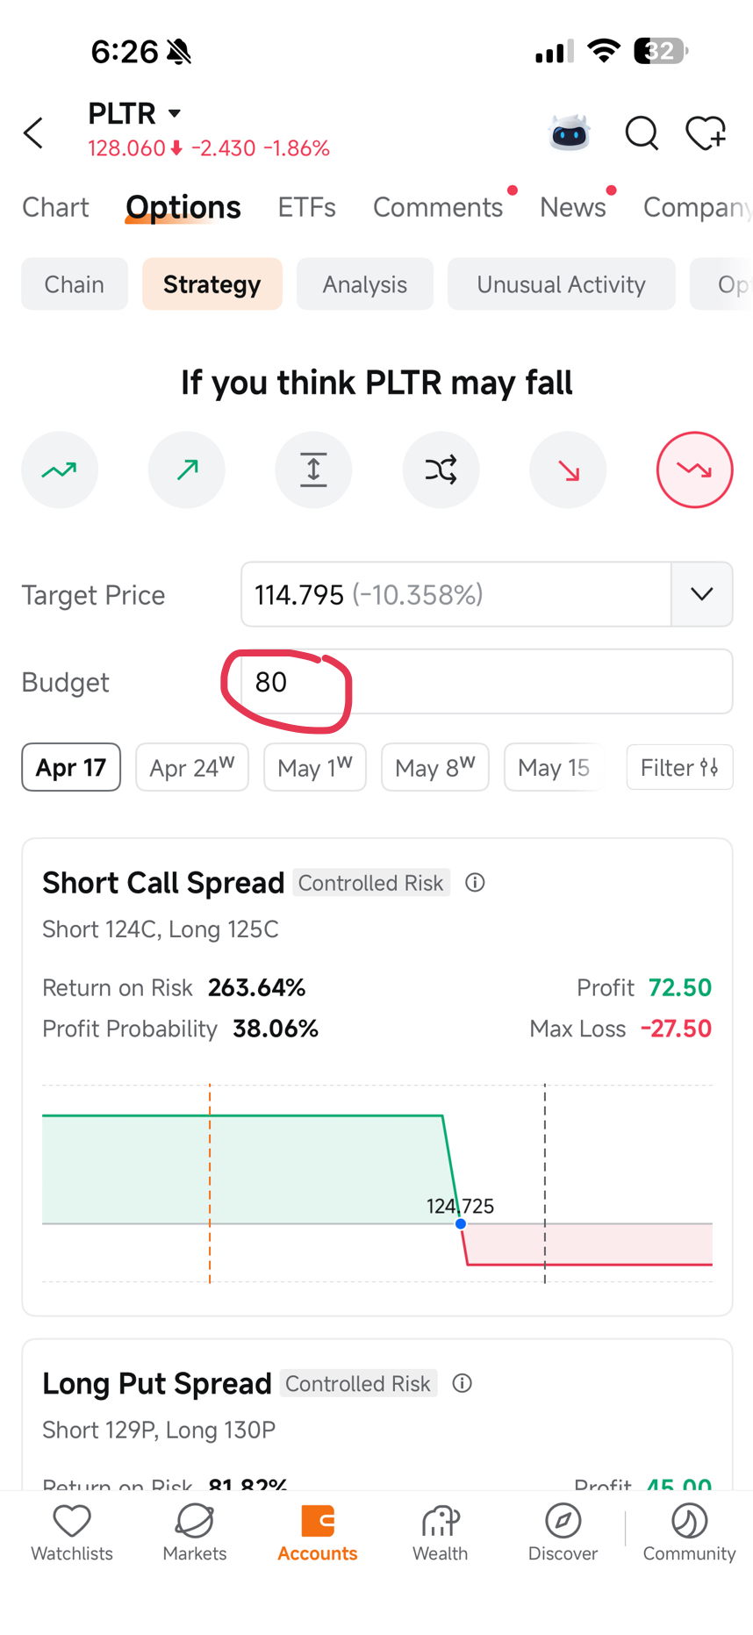
Task: Choose the Apr 24 weekly expiration
Action: tap(192, 768)
